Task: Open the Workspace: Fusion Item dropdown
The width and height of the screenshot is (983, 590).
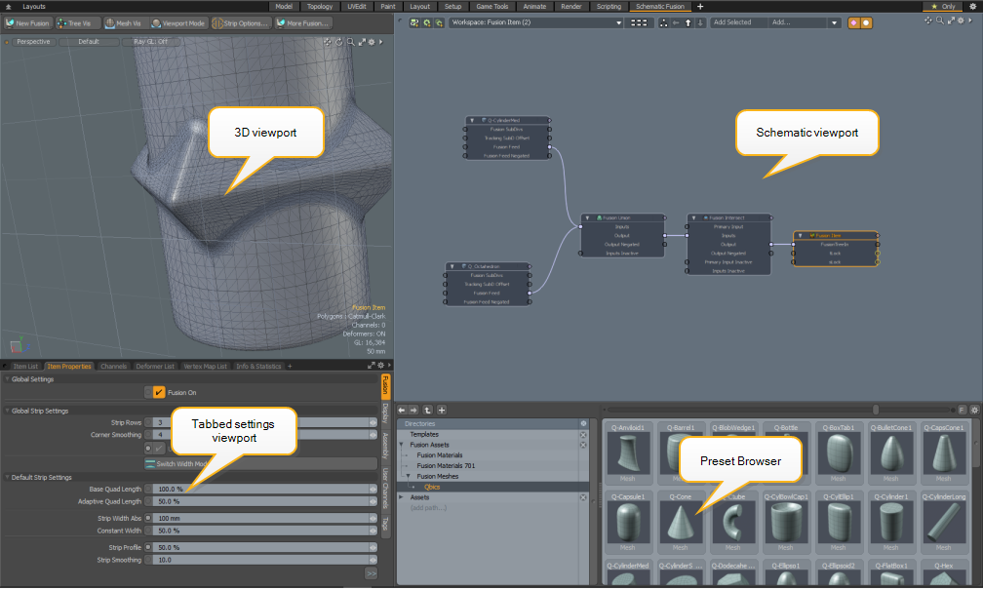Action: coord(535,22)
